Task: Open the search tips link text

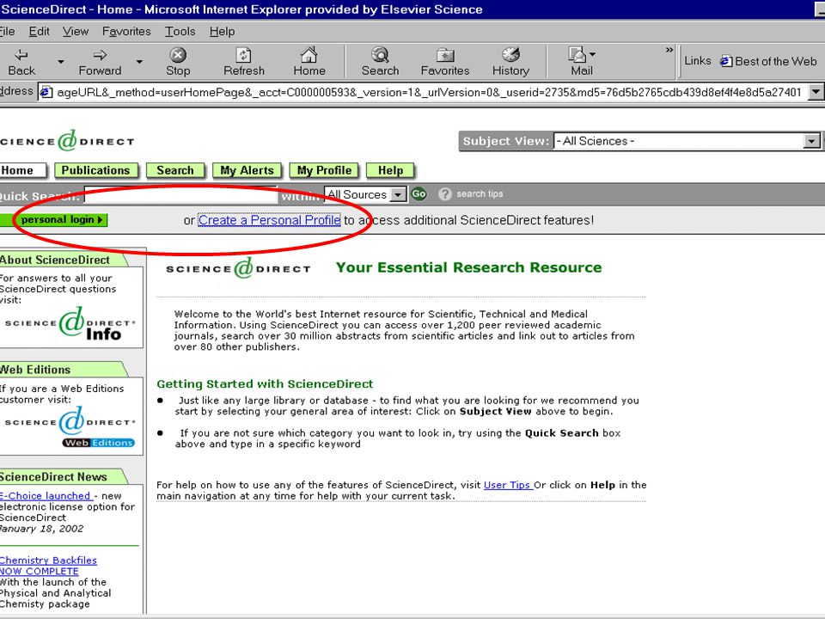Action: click(480, 193)
